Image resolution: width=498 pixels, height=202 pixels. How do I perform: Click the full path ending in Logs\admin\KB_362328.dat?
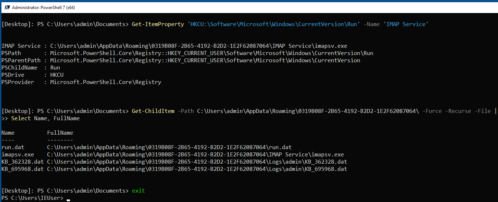(x=197, y=162)
